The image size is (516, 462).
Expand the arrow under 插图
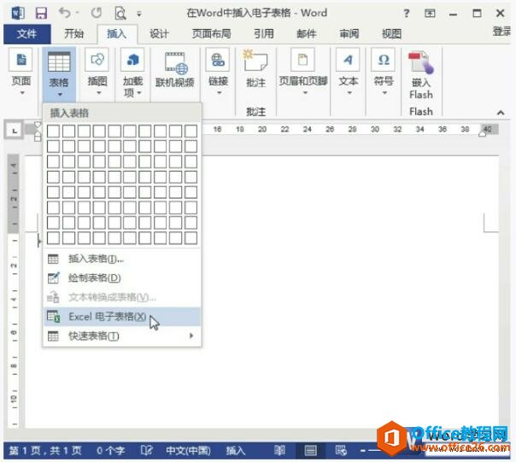coord(99,93)
